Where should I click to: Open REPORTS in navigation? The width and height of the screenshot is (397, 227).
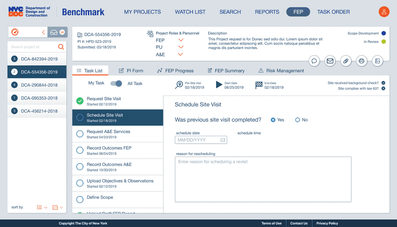pyautogui.click(x=267, y=12)
